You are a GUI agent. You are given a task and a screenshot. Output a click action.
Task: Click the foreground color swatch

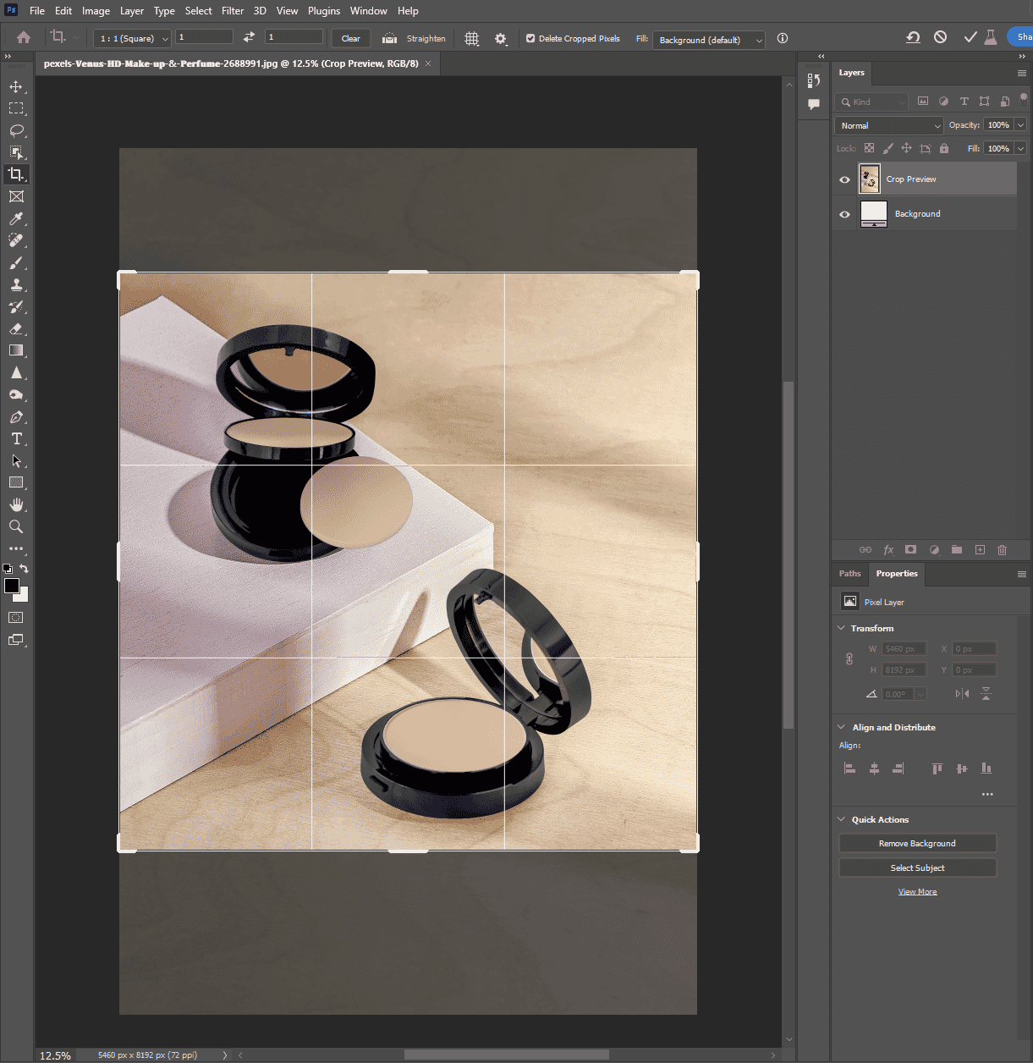[x=12, y=586]
